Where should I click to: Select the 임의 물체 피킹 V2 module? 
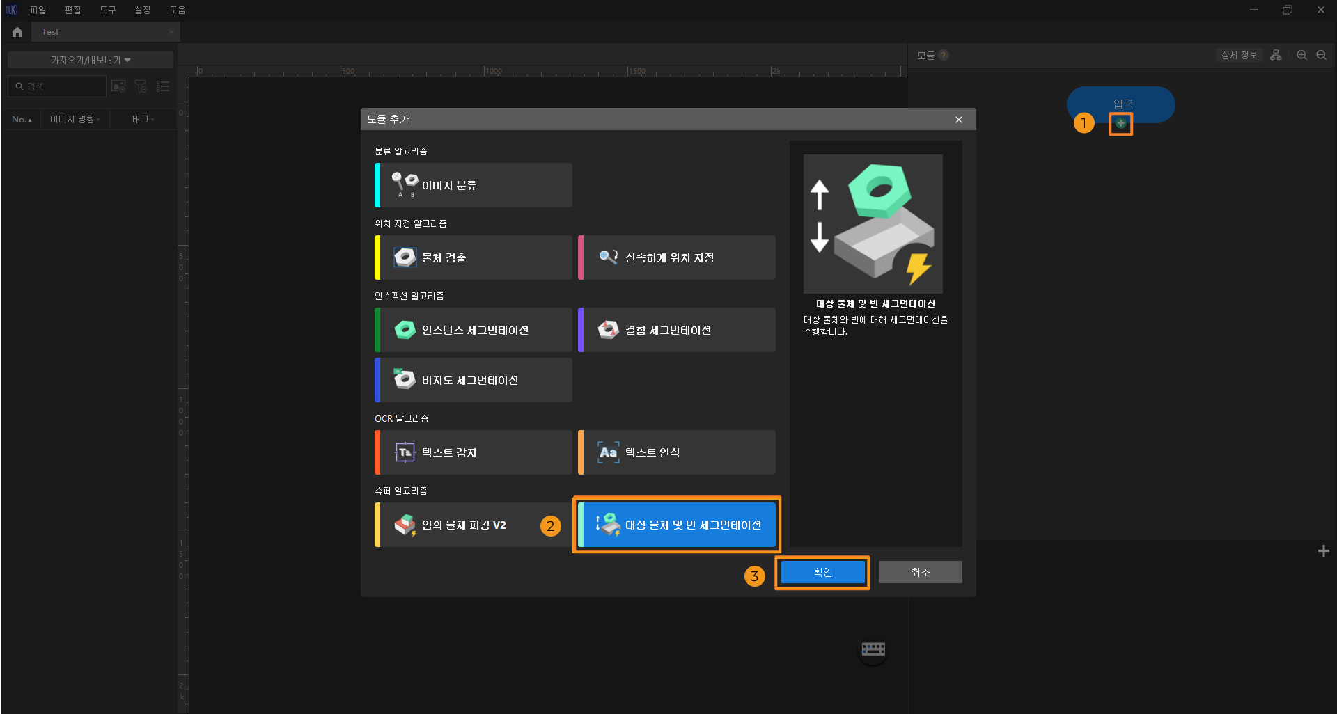(x=474, y=525)
